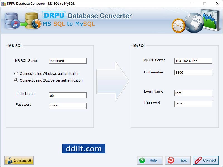The image size is (223, 167).
Task: Click the chain link icon on Connect button
Action: (198, 160)
